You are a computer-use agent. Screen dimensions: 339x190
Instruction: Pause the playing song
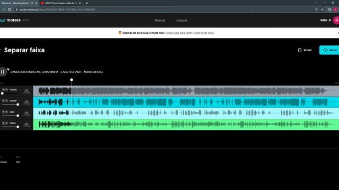pos(3,72)
